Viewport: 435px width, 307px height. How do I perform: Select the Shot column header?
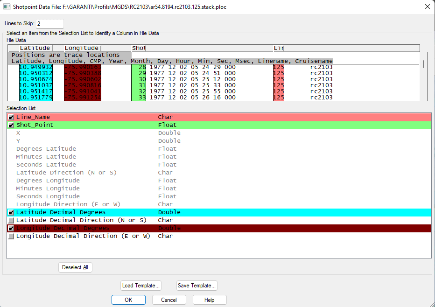point(139,48)
